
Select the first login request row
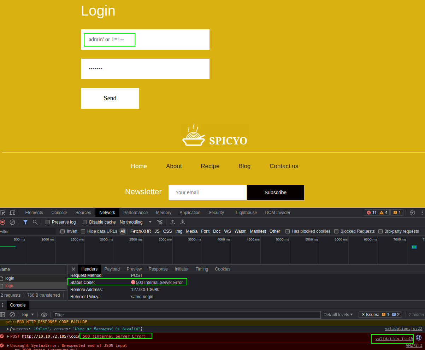pyautogui.click(x=33, y=278)
